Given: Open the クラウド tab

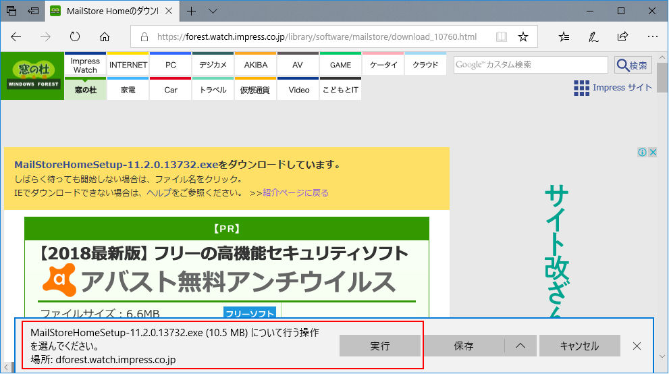Looking at the screenshot, I should tap(425, 64).
